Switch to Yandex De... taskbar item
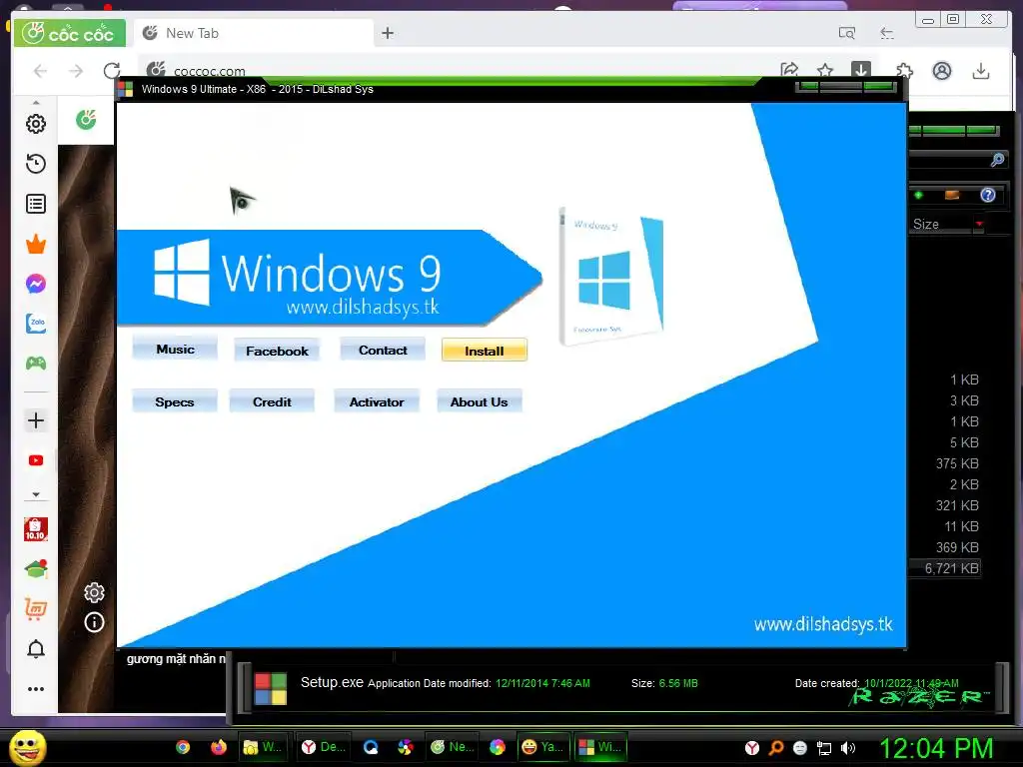 [324, 747]
